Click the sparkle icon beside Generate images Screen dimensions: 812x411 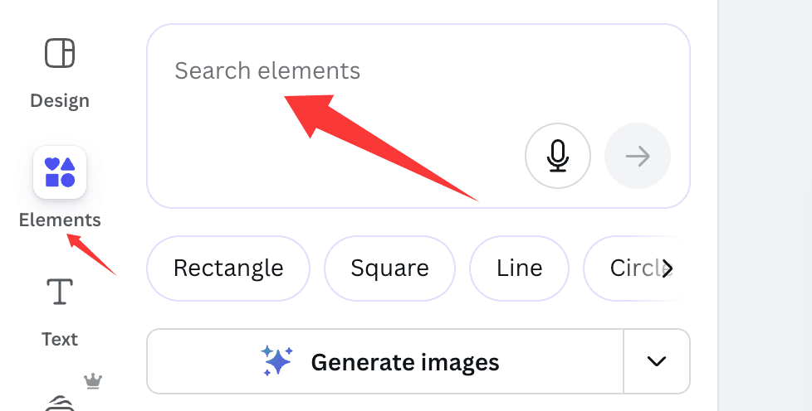(x=276, y=362)
